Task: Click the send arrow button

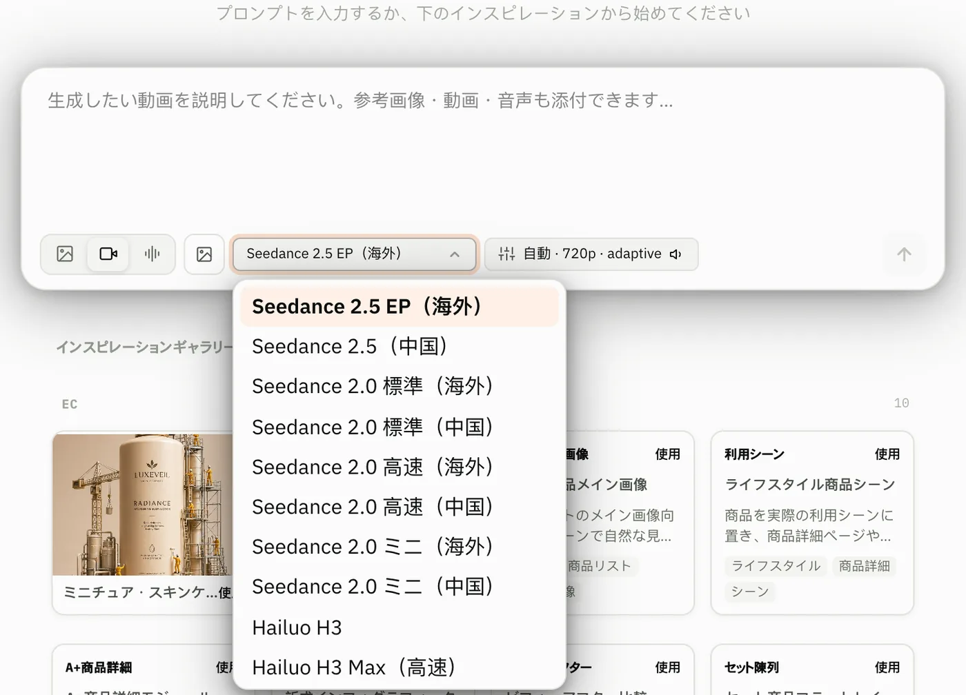Action: tap(904, 254)
